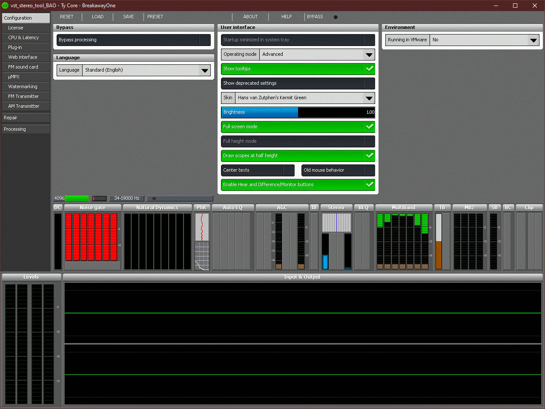This screenshot has width=545, height=409.
Task: Click the Levels panel header
Action: tap(31, 277)
